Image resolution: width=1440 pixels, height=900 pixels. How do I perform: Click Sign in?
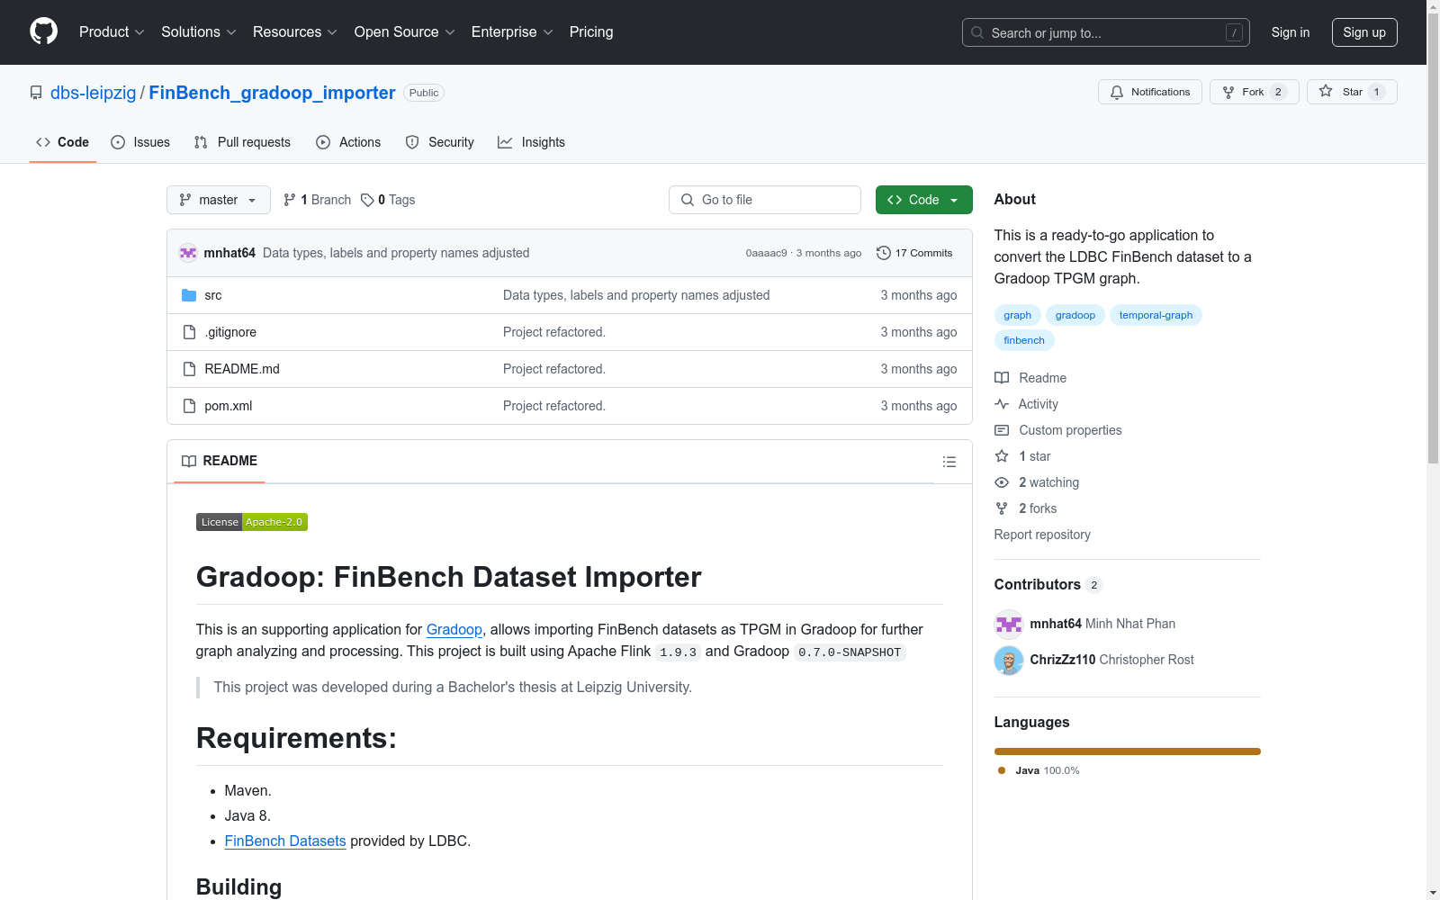pos(1291,32)
